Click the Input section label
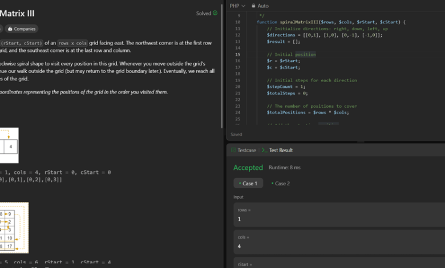 click(238, 197)
